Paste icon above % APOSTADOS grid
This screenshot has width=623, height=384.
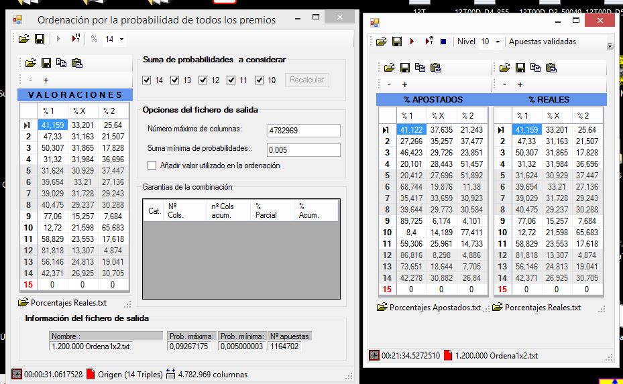click(435, 68)
